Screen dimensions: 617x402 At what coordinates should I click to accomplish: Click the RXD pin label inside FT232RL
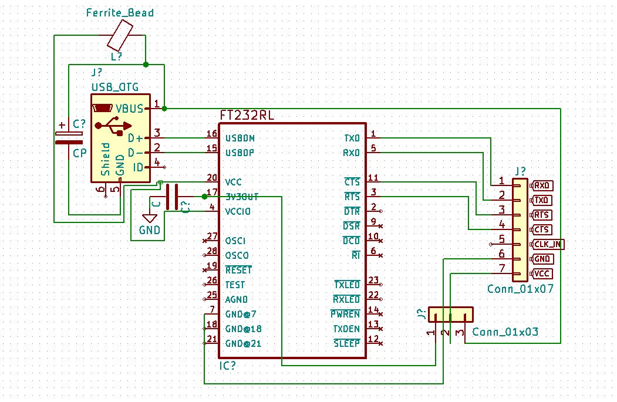click(x=352, y=153)
